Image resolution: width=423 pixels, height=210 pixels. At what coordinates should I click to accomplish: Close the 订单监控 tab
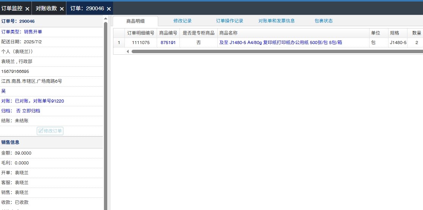27,9
